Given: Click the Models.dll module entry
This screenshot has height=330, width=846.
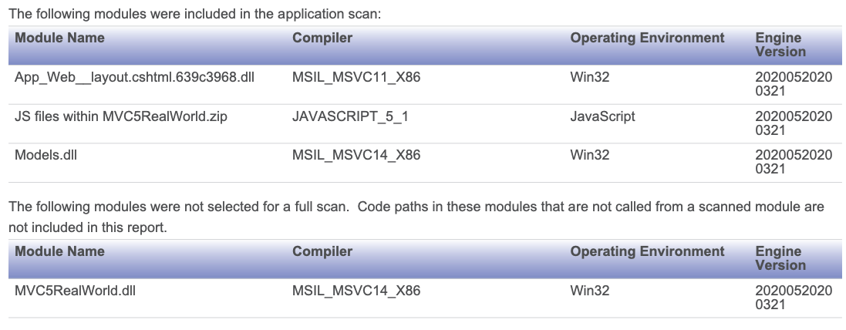Looking at the screenshot, I should coord(46,155).
